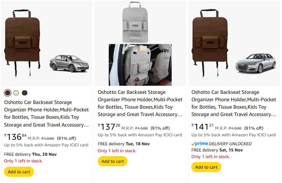Pick the dark grey color swatch
The height and width of the screenshot is (183, 282).
25,93
